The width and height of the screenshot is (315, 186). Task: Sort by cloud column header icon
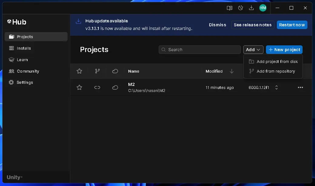click(115, 71)
